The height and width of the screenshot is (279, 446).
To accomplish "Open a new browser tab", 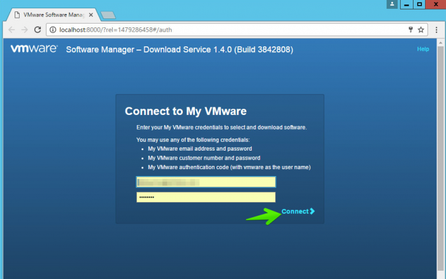I will point(108,15).
